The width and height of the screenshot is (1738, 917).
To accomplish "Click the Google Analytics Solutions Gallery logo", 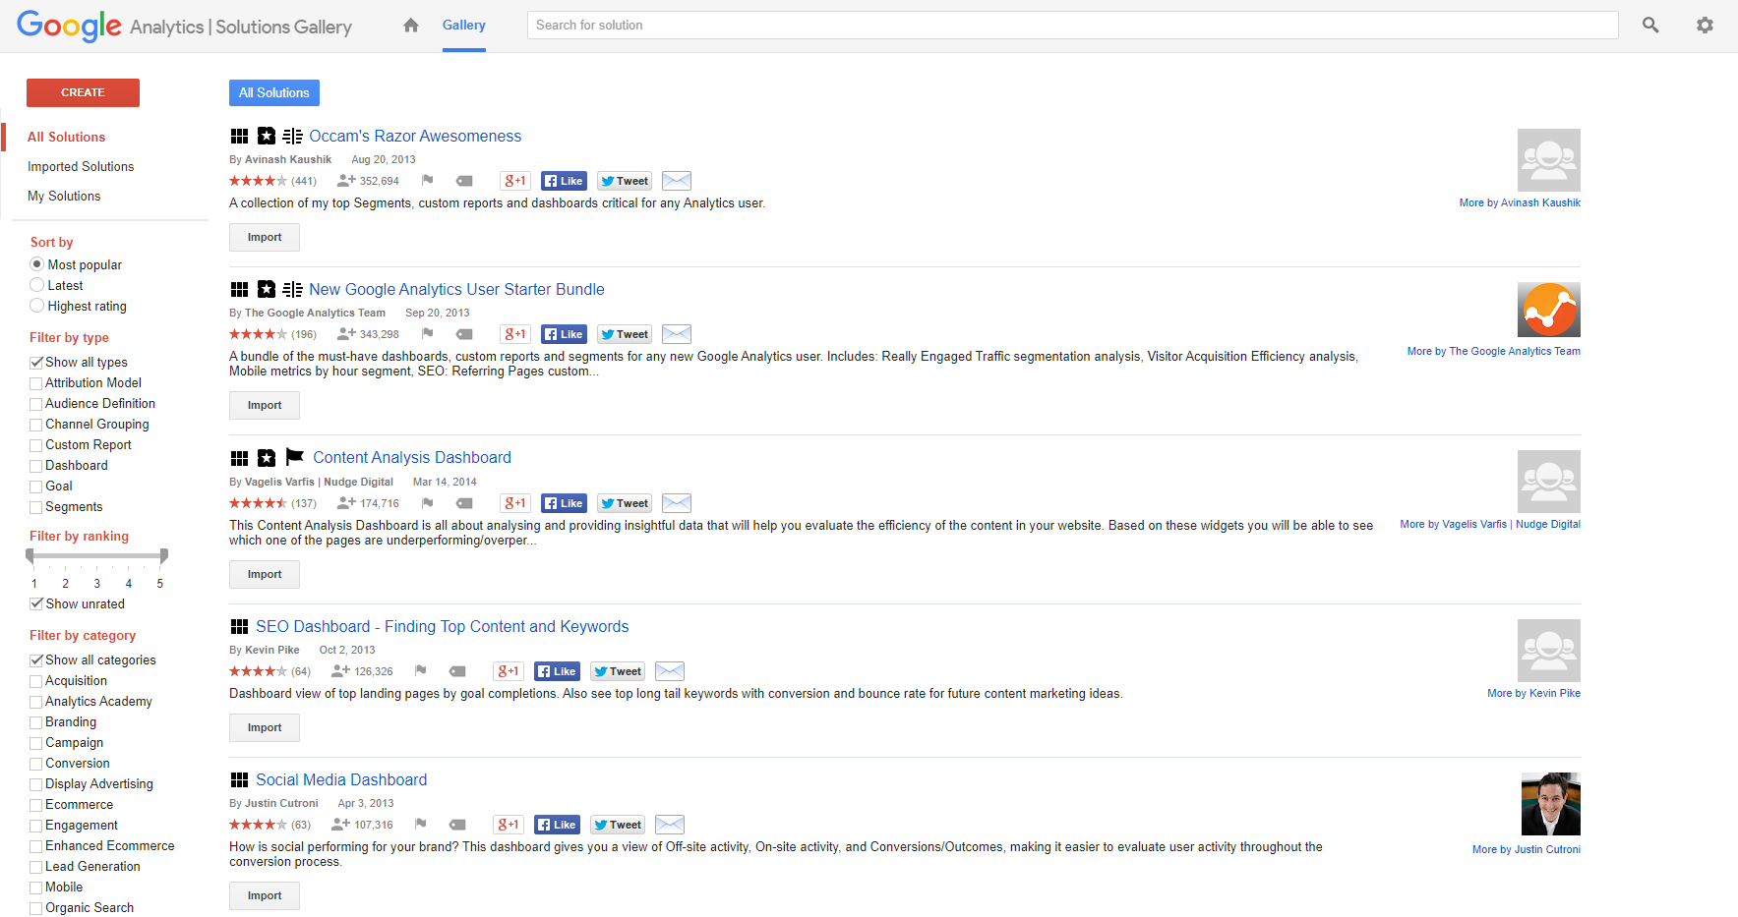I will click(x=184, y=26).
